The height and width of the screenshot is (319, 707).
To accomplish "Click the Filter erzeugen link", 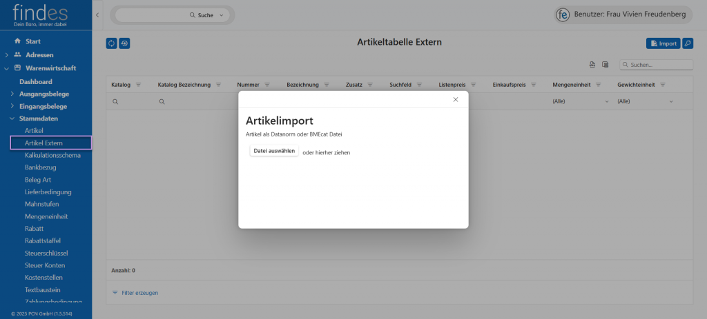I will tap(139, 293).
